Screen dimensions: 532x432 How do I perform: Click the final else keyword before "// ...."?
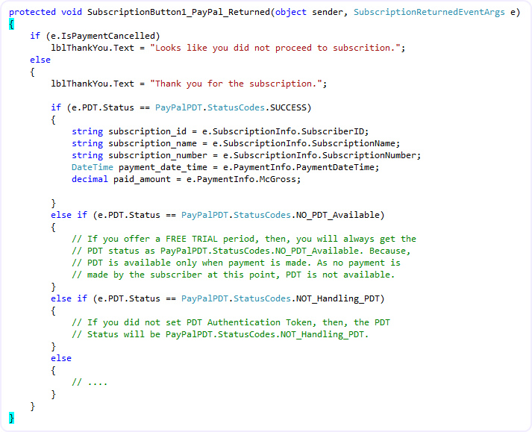click(61, 358)
